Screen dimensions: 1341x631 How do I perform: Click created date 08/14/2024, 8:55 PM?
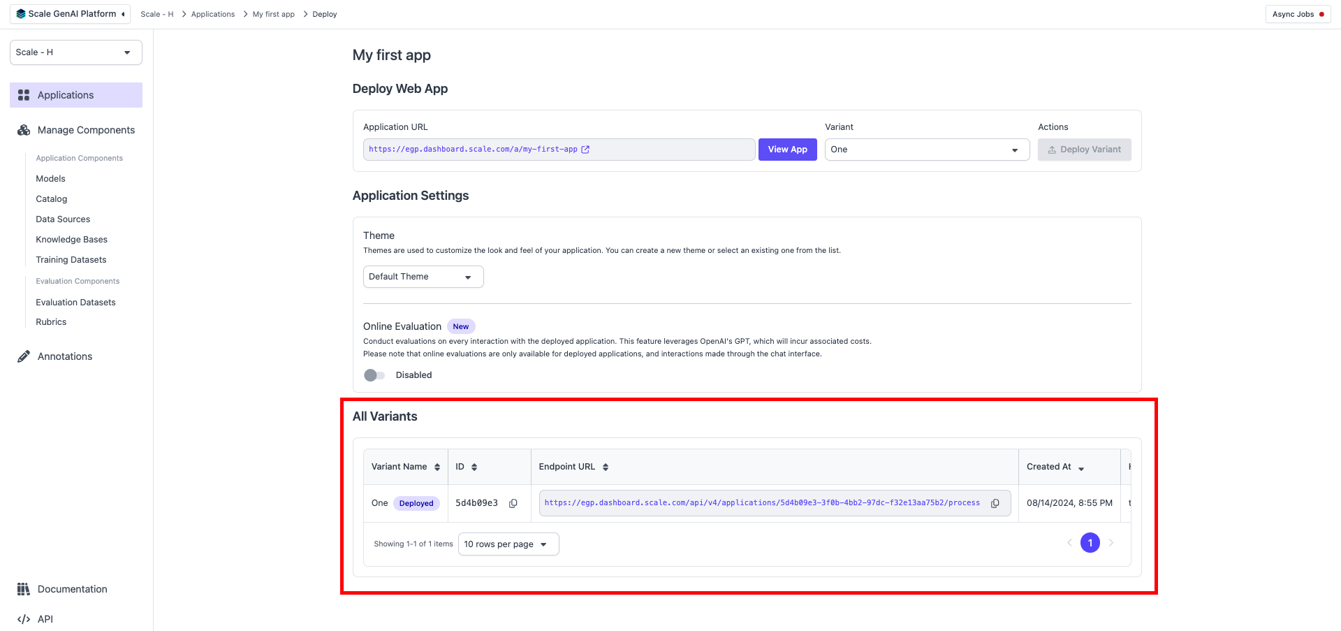[x=1069, y=503]
